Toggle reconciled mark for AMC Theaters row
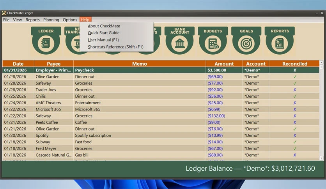The image size is (326, 189). (x=294, y=103)
